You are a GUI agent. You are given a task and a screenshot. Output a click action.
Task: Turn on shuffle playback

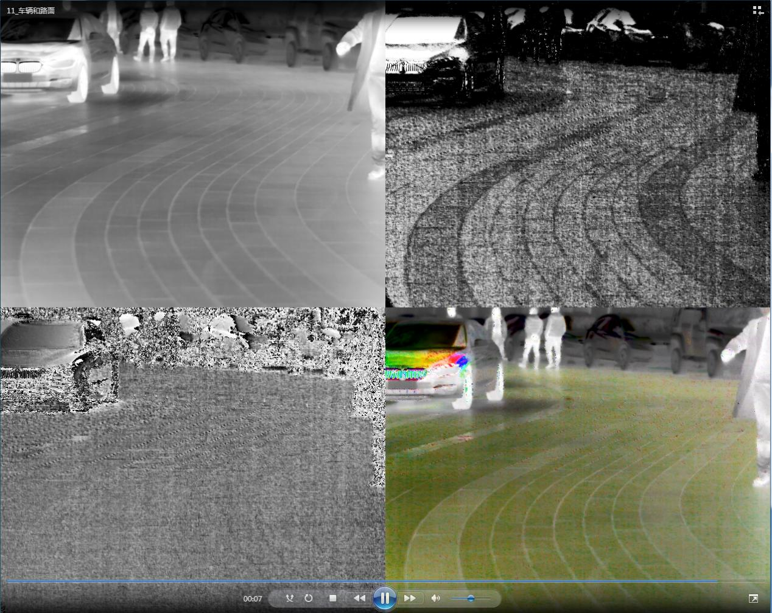coord(290,598)
